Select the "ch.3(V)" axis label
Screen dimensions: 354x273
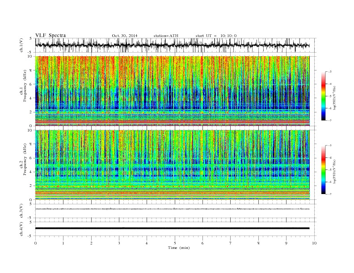pos(21,211)
